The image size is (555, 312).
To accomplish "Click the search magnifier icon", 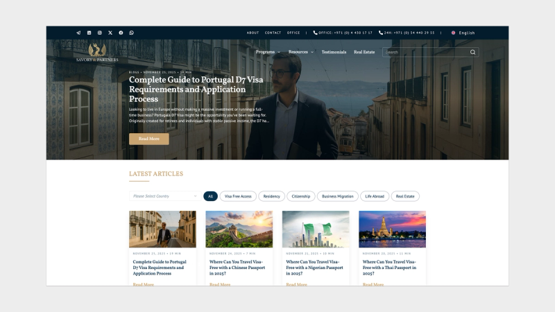I will [472, 52].
